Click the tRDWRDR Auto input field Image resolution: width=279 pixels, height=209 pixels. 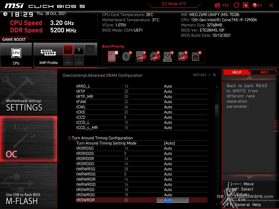(x=172, y=200)
